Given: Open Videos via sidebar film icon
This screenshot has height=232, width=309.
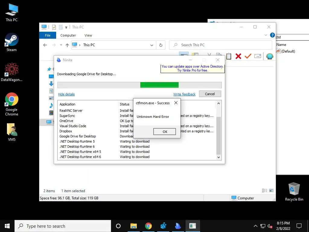Looking at the screenshot, I should click(x=51, y=113).
